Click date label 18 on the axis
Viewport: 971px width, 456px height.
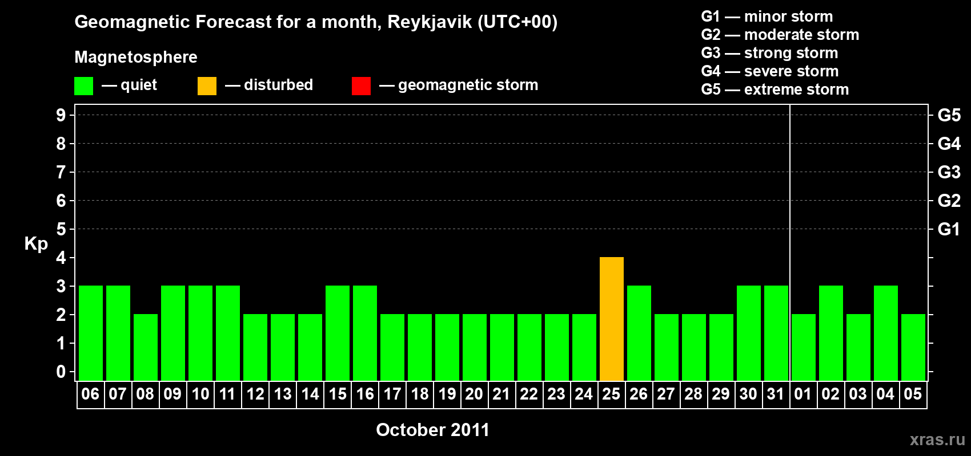tap(419, 394)
